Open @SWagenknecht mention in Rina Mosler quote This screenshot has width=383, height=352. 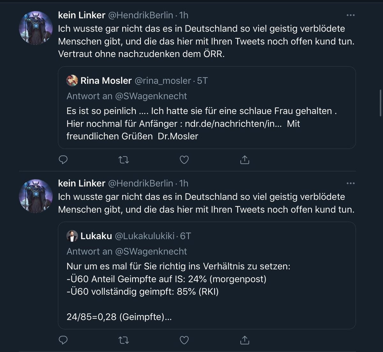151,96
